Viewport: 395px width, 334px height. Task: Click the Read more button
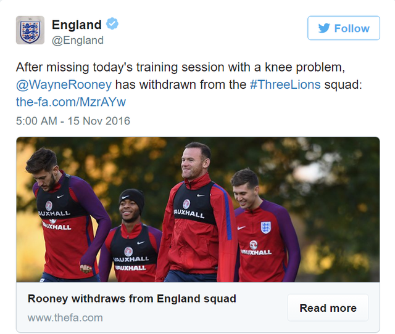[x=328, y=308]
